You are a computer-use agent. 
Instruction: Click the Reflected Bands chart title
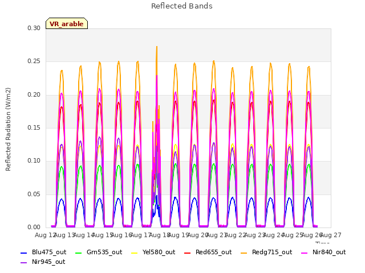[182, 6]
